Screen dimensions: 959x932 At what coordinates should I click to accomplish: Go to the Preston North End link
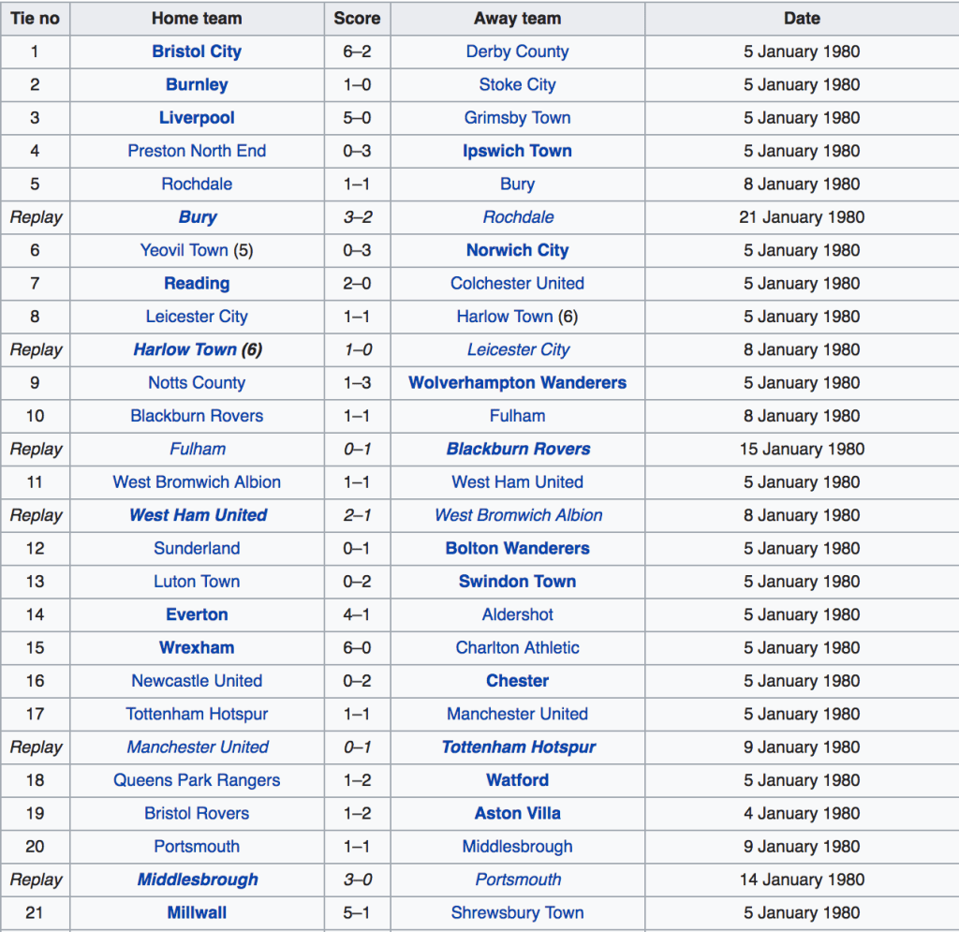pos(197,151)
